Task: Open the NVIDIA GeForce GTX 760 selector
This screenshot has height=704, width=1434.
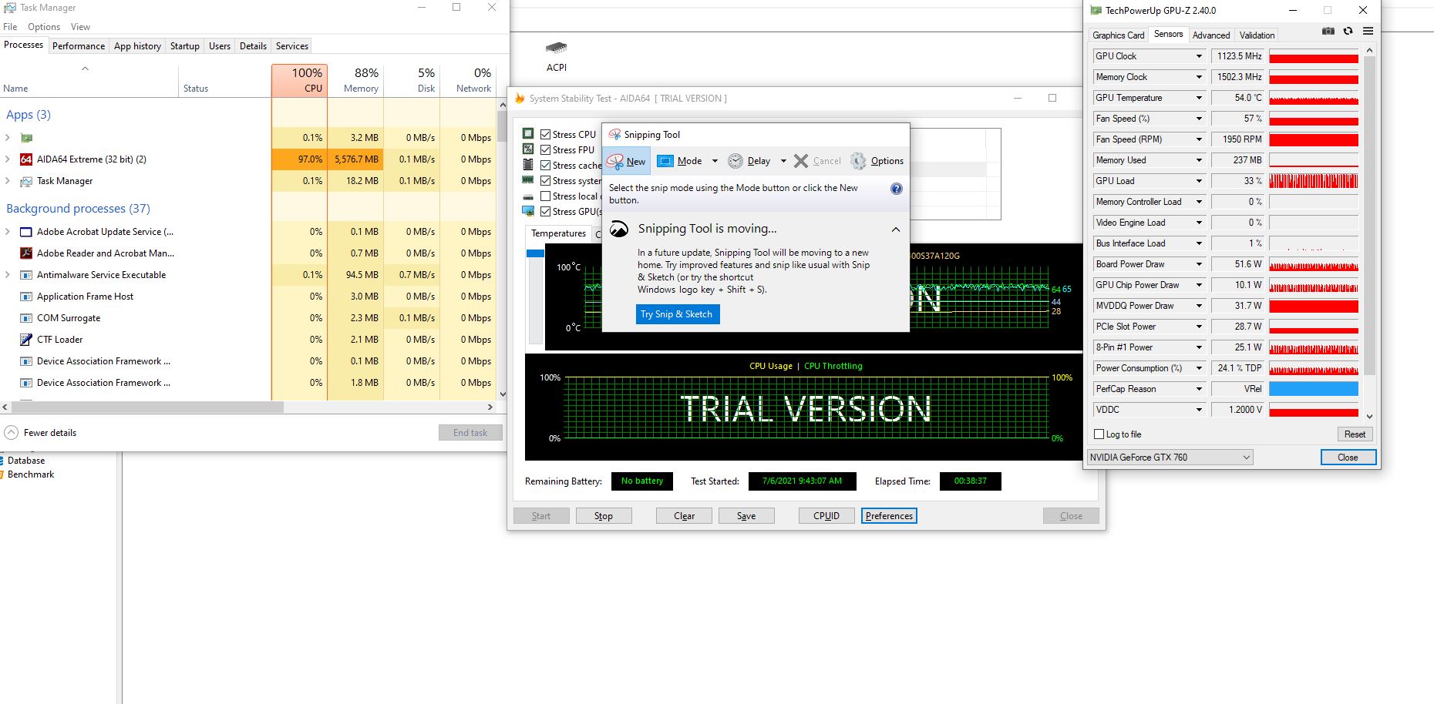Action: [1170, 458]
